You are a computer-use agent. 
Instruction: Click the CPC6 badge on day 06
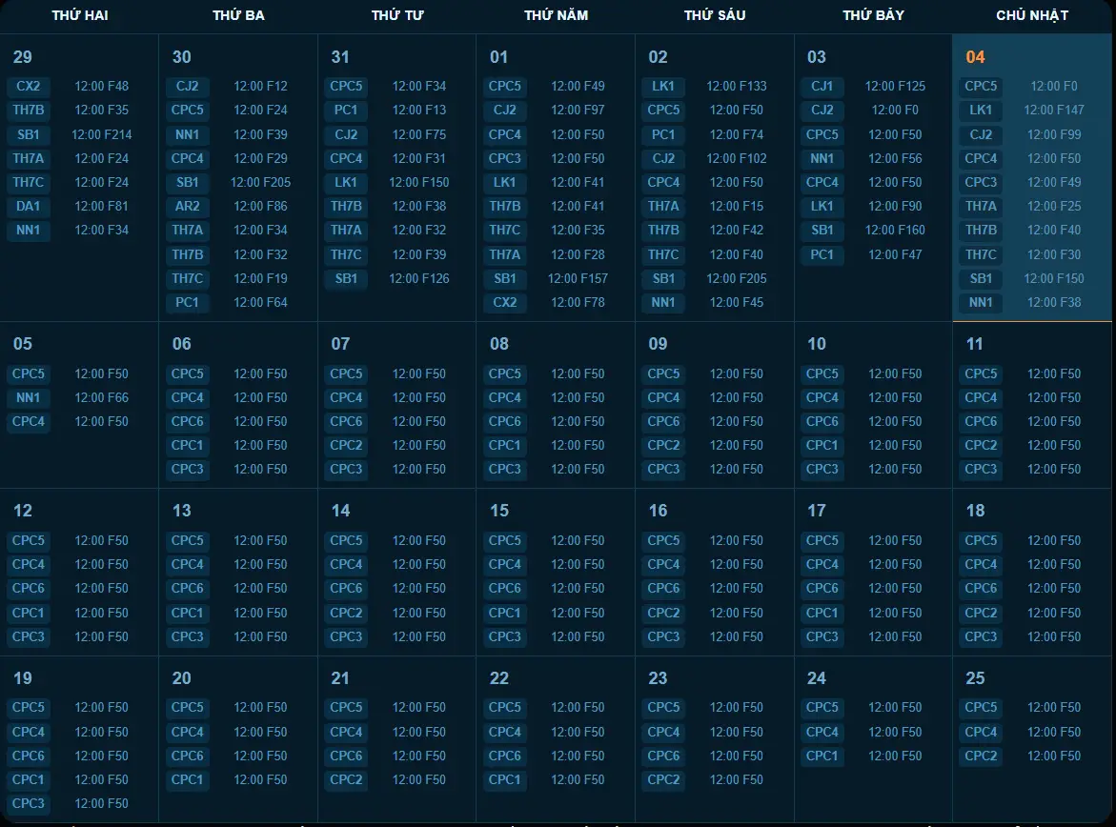[187, 421]
